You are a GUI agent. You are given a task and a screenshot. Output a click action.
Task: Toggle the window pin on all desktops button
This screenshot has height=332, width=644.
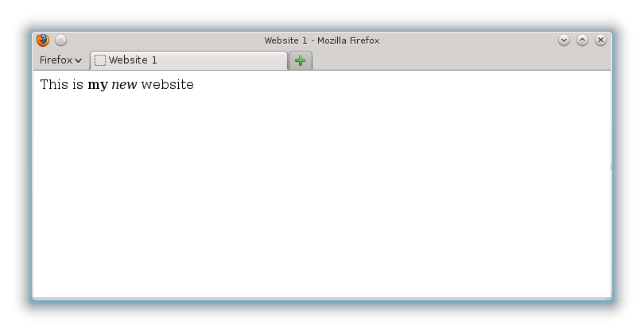(60, 41)
